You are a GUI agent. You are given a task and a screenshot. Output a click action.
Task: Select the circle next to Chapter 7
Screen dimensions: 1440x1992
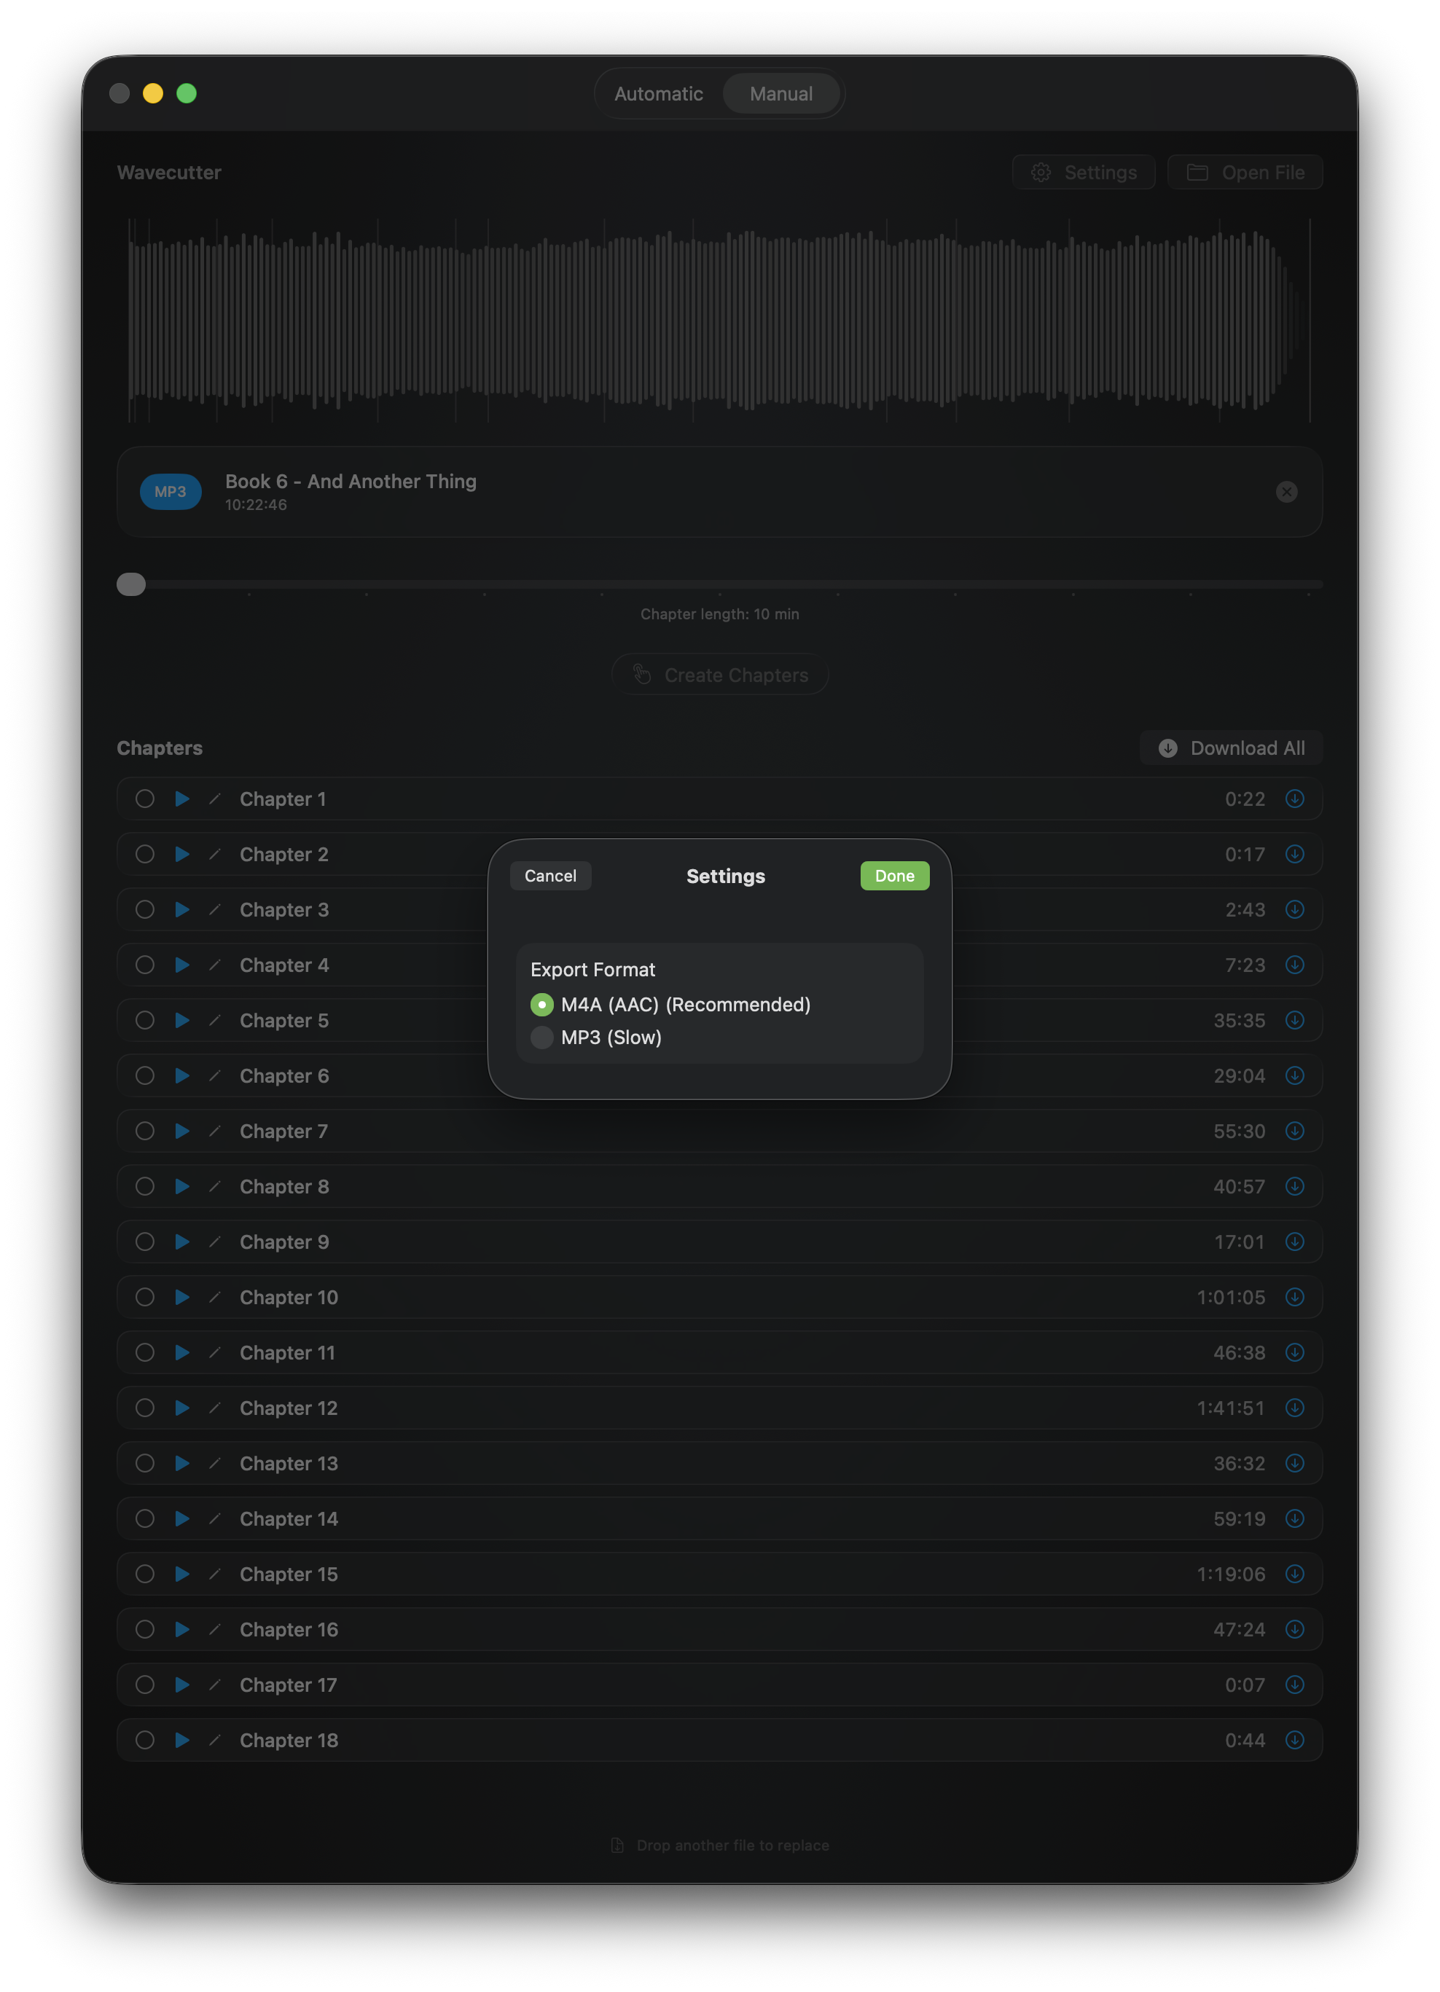[x=145, y=1132]
